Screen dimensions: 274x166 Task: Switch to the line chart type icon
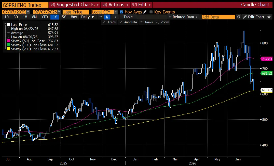(101, 17)
